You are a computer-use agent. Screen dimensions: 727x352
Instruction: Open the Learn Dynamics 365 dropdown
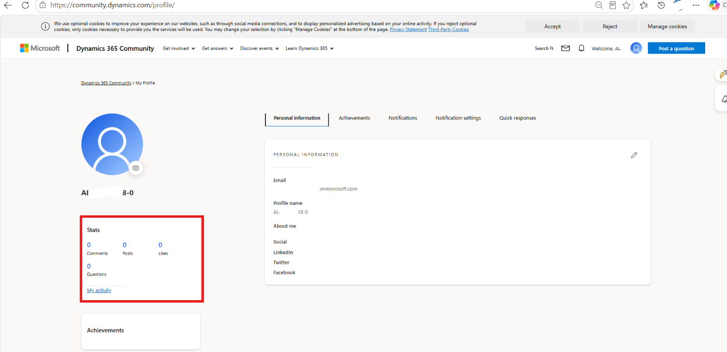[309, 48]
